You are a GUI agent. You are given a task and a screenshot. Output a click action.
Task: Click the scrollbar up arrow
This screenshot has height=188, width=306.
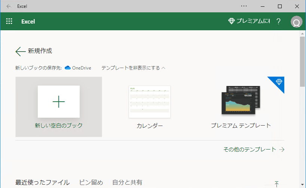click(302, 34)
